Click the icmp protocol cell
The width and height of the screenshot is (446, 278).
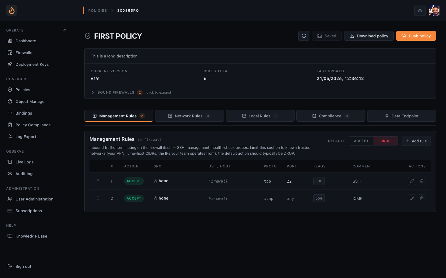(269, 199)
